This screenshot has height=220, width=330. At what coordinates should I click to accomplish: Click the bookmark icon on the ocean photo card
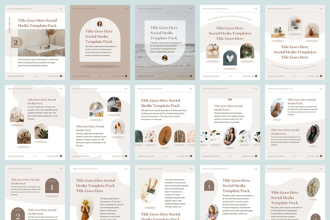pos(191,76)
